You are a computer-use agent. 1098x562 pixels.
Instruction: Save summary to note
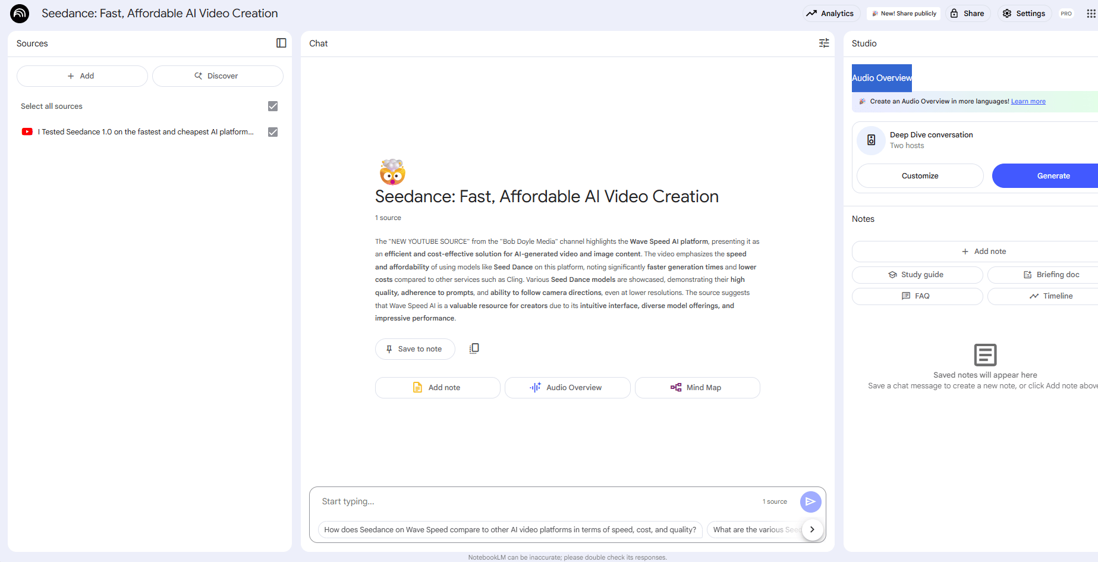coord(415,349)
